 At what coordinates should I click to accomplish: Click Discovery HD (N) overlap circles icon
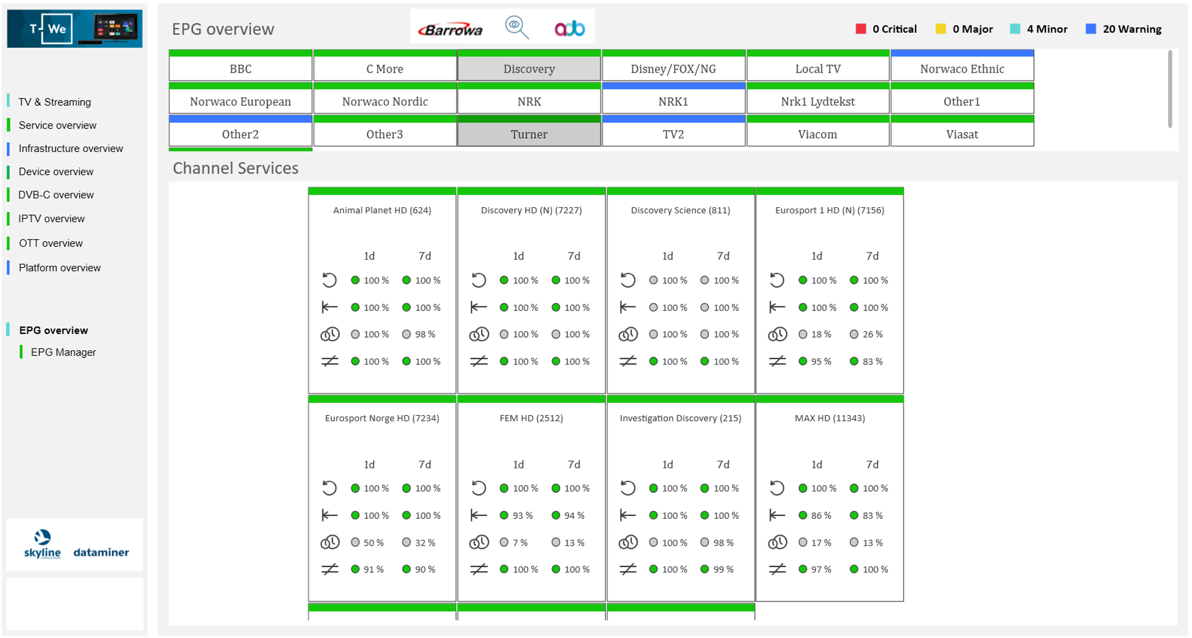(479, 334)
